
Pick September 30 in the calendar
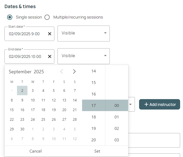22,129
